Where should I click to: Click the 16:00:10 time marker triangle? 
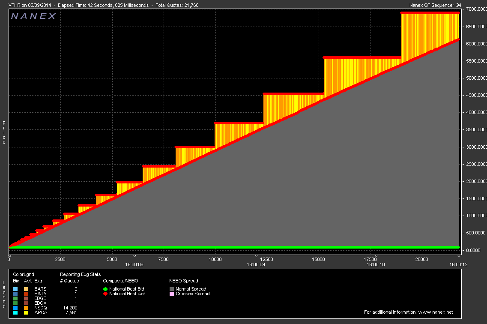(376, 256)
